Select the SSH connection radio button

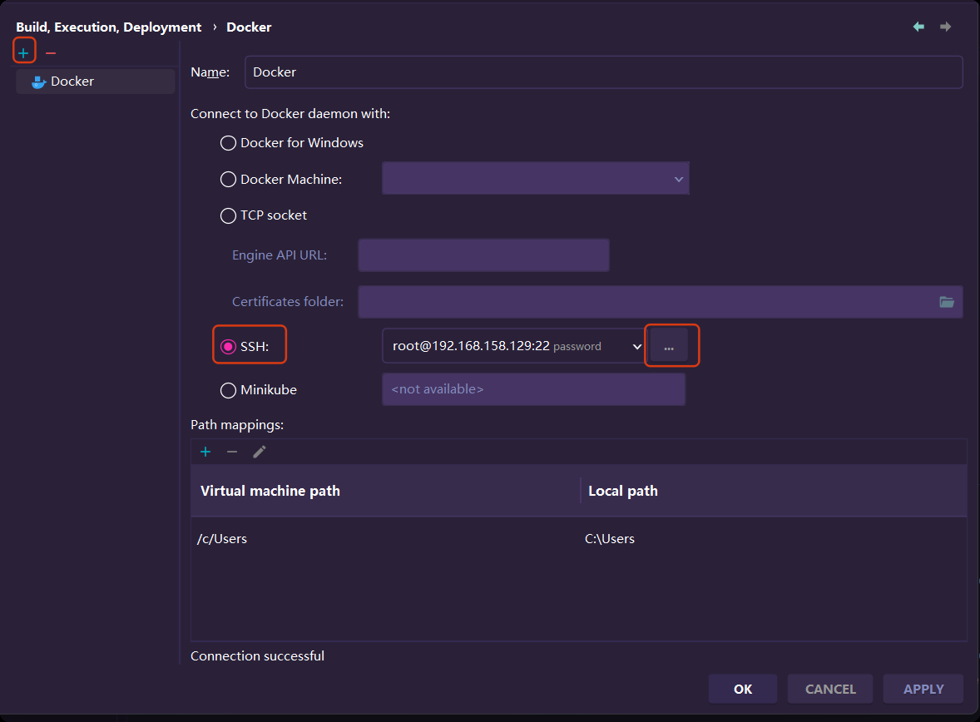coord(228,346)
